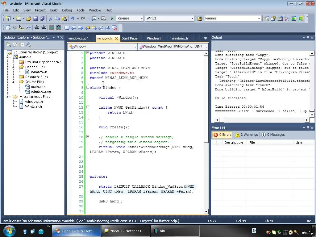Open the Win32 platform dropdown
Screen dimensions: 316x237
coord(192,18)
